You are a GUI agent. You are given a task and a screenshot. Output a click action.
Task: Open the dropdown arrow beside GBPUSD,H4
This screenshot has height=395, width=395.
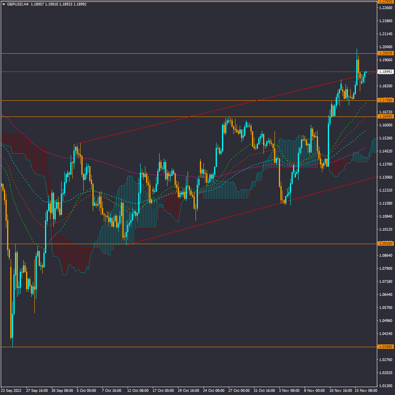click(4, 4)
